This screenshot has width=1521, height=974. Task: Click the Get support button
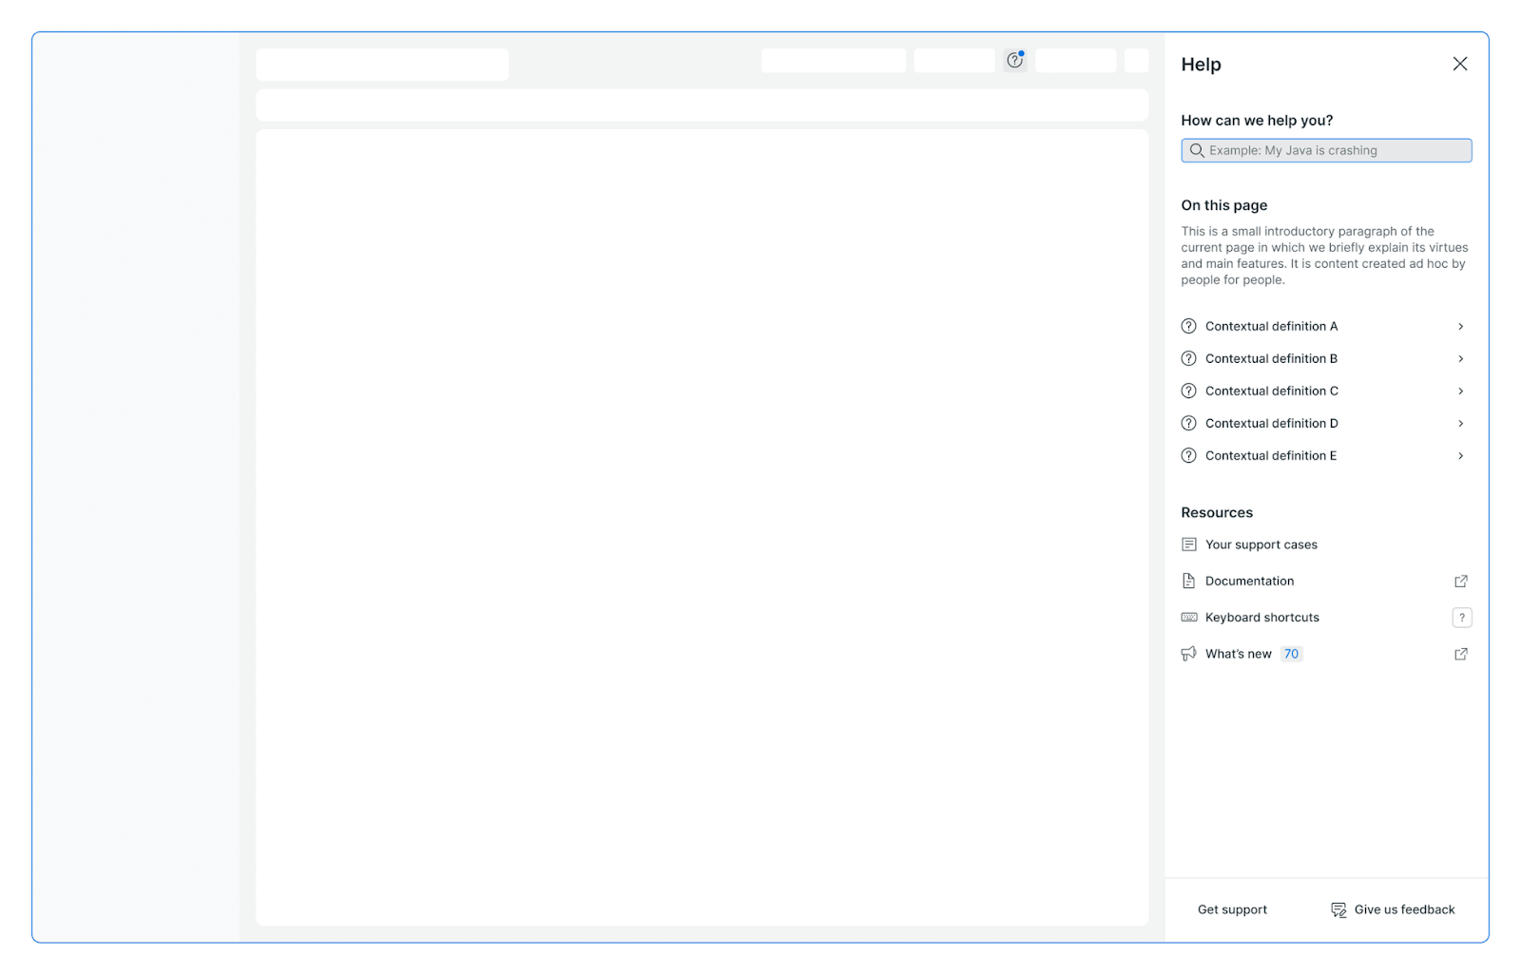coord(1232,908)
